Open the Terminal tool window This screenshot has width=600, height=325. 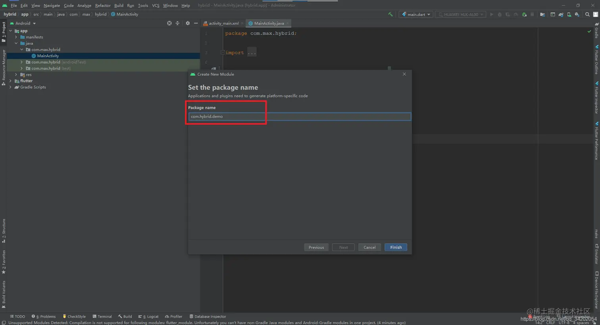click(102, 317)
